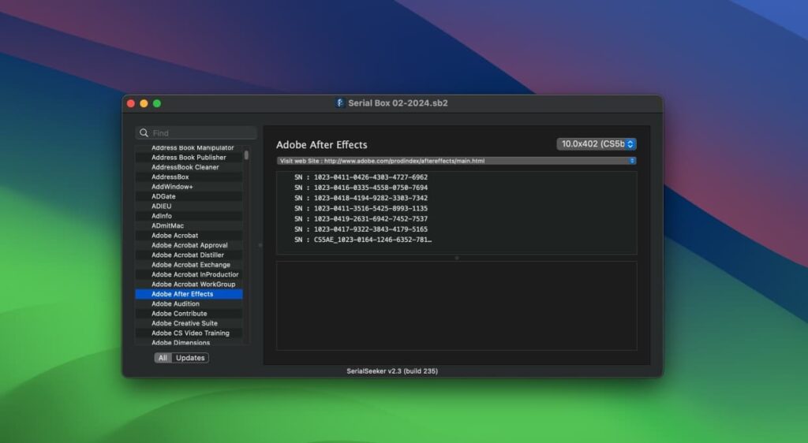The width and height of the screenshot is (808, 443).
Task: Select Adobe Acrobat Exchange entry
Action: [189, 265]
